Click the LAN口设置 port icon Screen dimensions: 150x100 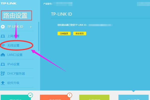click(x=3, y=55)
